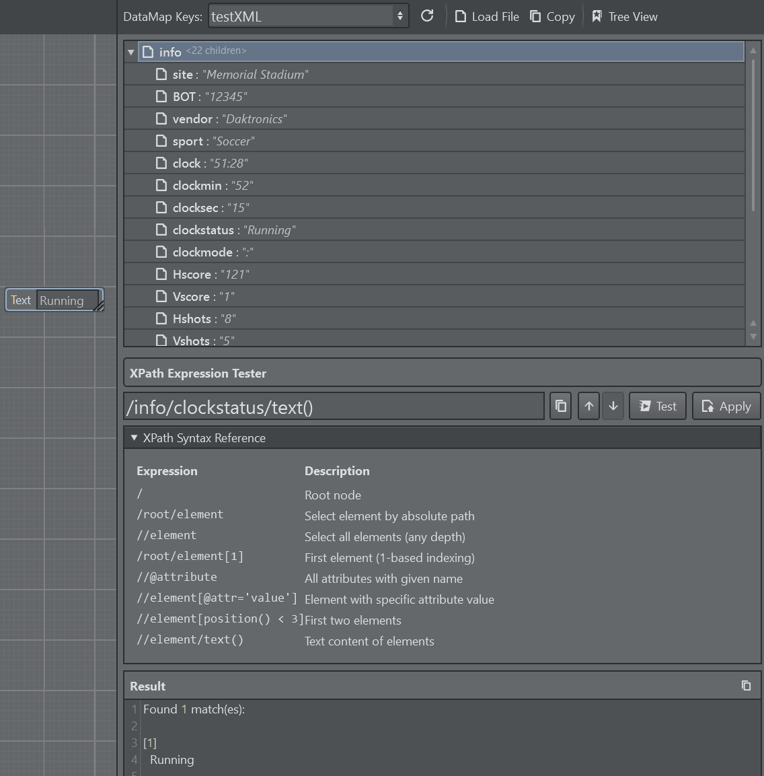
Task: Click the tree view vertical scrollbar
Action: (753, 135)
